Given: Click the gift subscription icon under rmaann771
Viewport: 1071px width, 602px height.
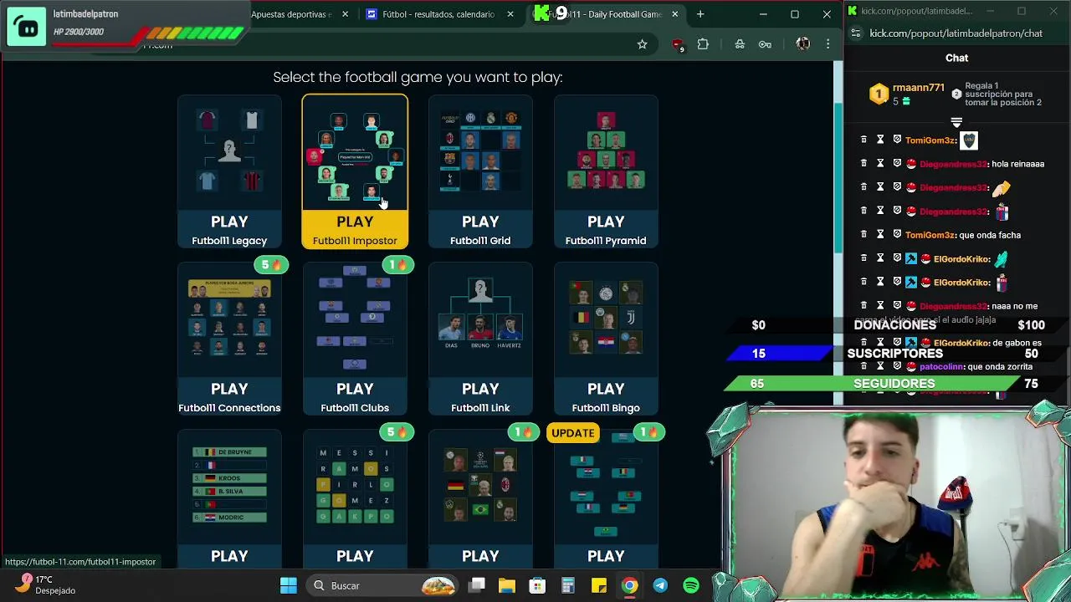Looking at the screenshot, I should [906, 101].
